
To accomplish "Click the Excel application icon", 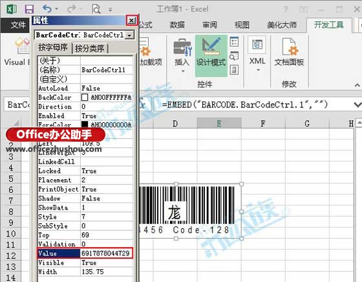I will pos(12,9).
